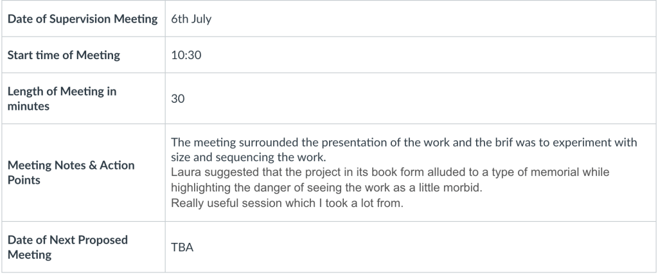Click the "Meeting Notes & Action Points" label

click(71, 172)
